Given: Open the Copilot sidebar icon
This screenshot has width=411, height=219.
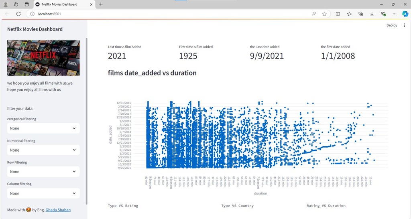Looking at the screenshot, I should [x=405, y=14].
